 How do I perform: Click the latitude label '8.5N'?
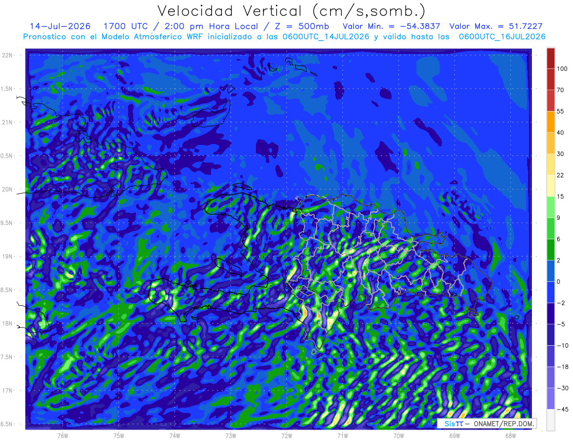click(x=7, y=290)
